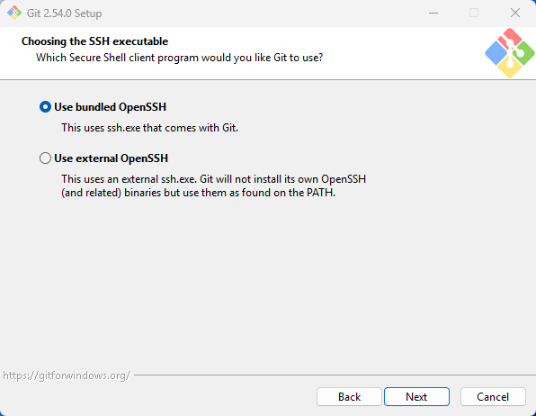Click the greyed-out maximize window button
536x416 pixels.
click(474, 13)
